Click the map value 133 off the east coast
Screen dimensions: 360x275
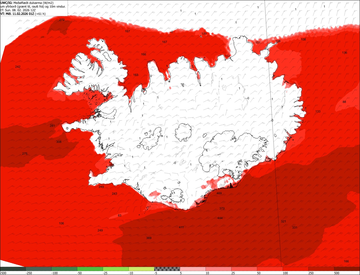pos(318,112)
